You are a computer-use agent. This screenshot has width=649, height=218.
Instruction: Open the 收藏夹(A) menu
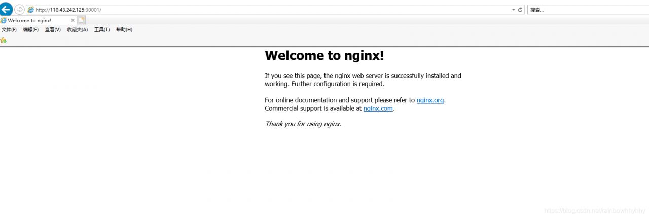pos(78,30)
